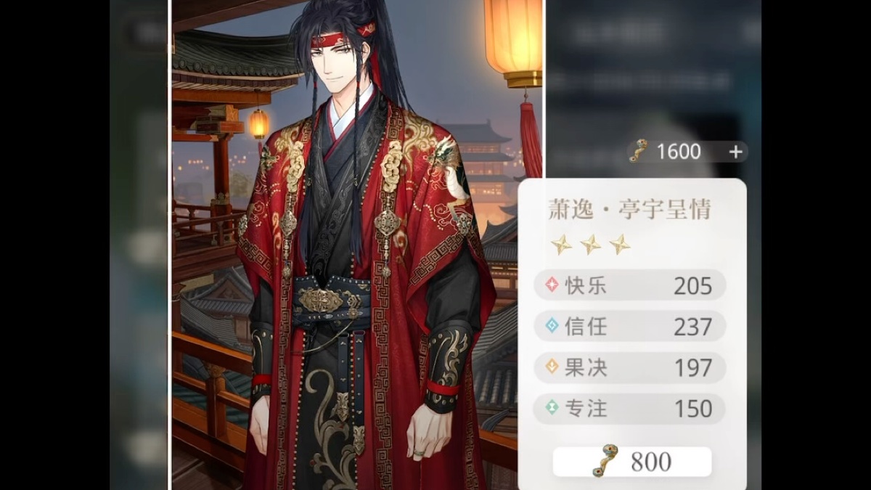Viewport: 871px width, 490px height.
Task: Select the 果决 197 stat row
Action: point(630,368)
